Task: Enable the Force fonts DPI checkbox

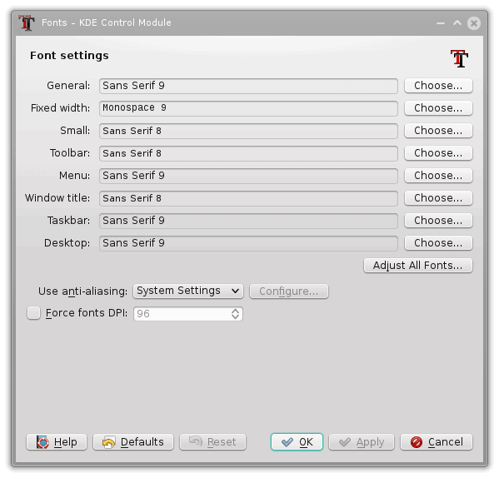Action: point(33,313)
